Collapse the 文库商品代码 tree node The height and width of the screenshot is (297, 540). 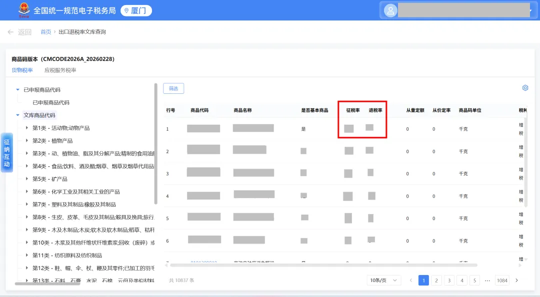tap(17, 115)
